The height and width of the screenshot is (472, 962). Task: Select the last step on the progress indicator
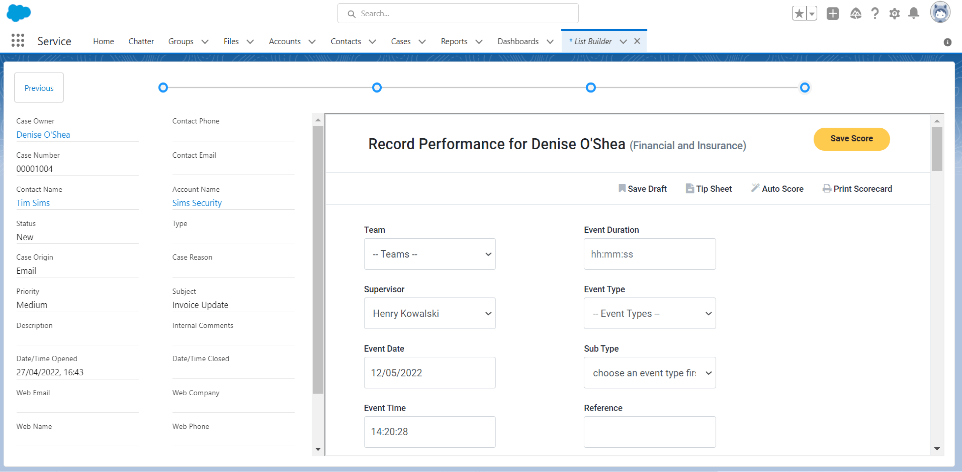(805, 87)
